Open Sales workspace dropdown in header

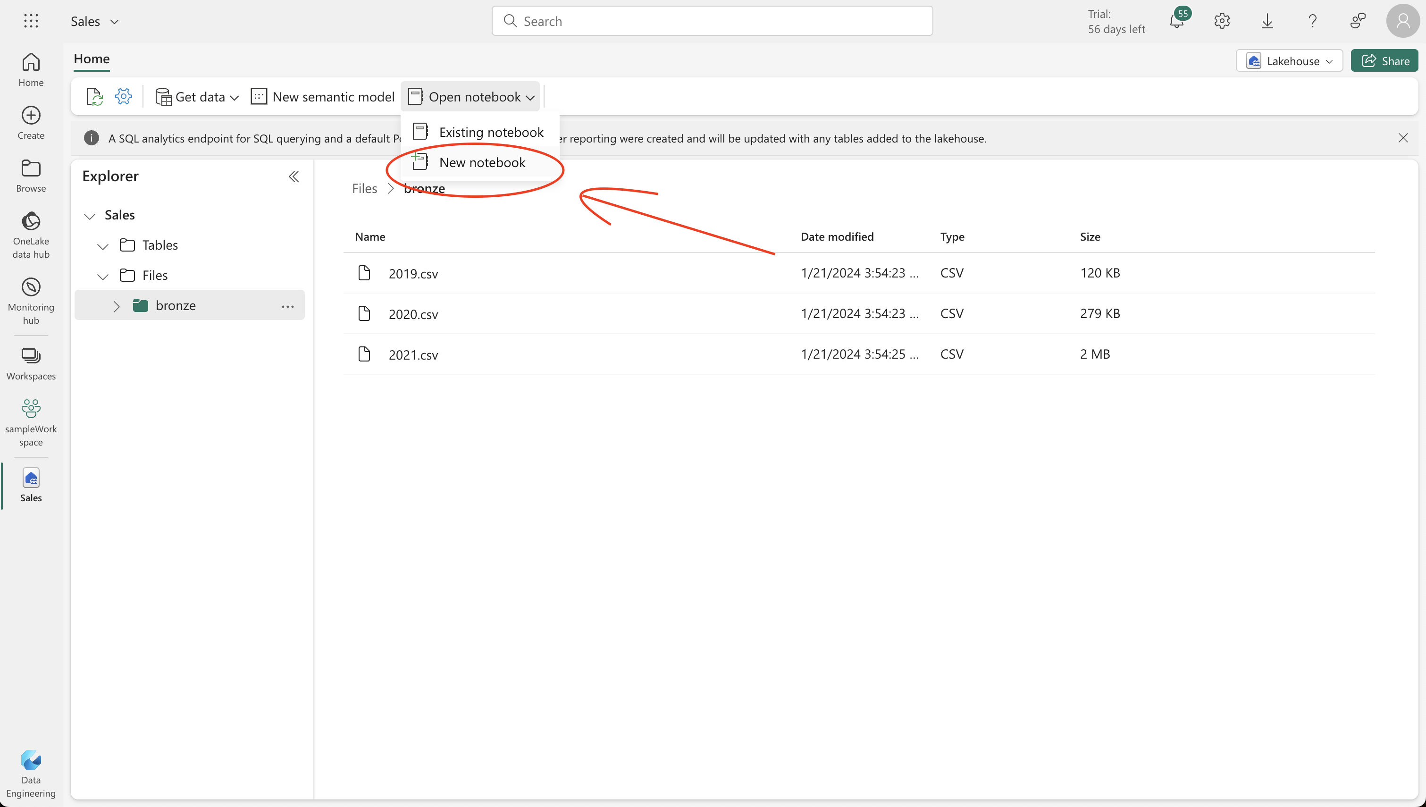click(x=95, y=21)
